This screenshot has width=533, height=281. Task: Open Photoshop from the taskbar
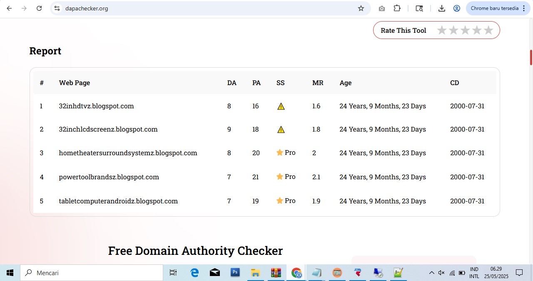(x=235, y=273)
